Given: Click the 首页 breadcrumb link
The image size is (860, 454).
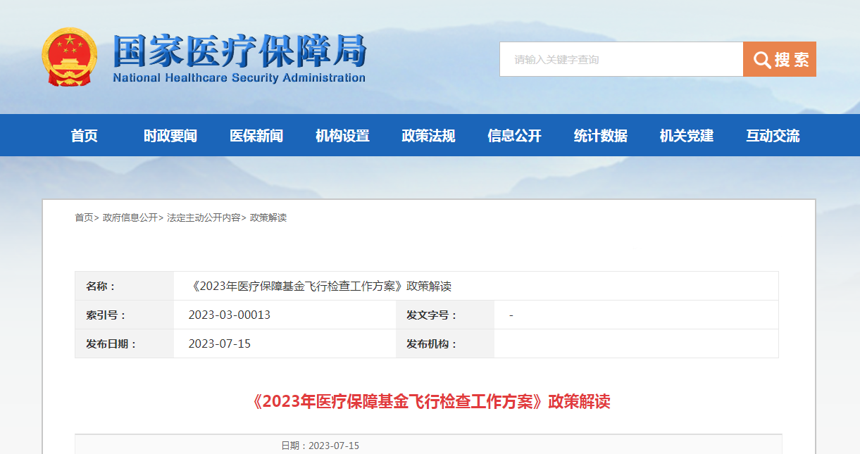Looking at the screenshot, I should point(84,217).
